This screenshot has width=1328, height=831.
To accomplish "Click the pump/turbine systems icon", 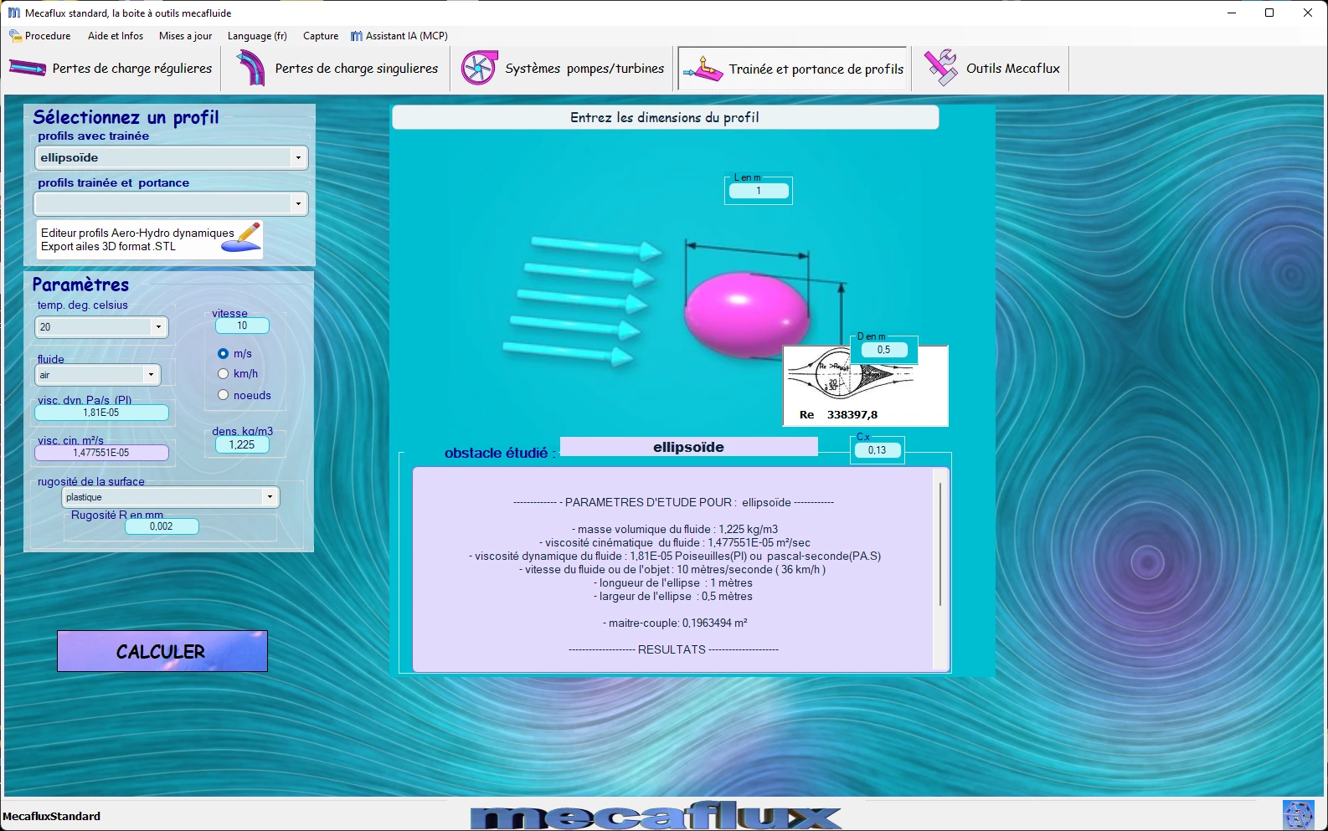I will tap(479, 68).
